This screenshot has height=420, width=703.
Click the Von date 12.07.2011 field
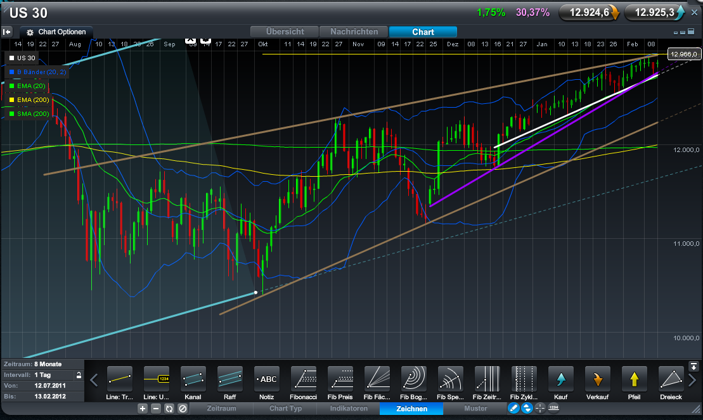click(x=42, y=386)
